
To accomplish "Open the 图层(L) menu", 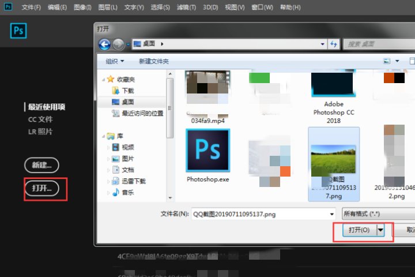I will 108,8.
